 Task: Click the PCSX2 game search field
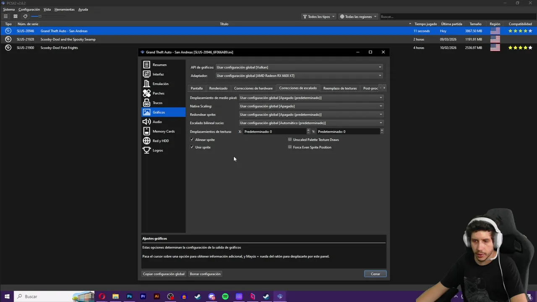(x=457, y=17)
